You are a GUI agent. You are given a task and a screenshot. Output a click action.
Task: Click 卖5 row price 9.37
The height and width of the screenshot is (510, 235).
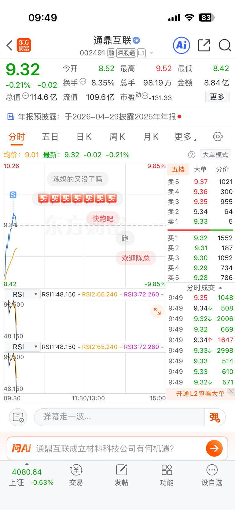click(200, 182)
